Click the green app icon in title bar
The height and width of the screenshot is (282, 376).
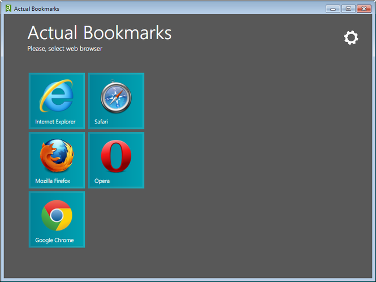pyautogui.click(x=8, y=8)
